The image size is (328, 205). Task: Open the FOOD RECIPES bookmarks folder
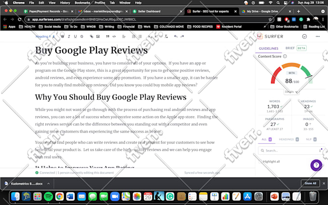point(200,27)
